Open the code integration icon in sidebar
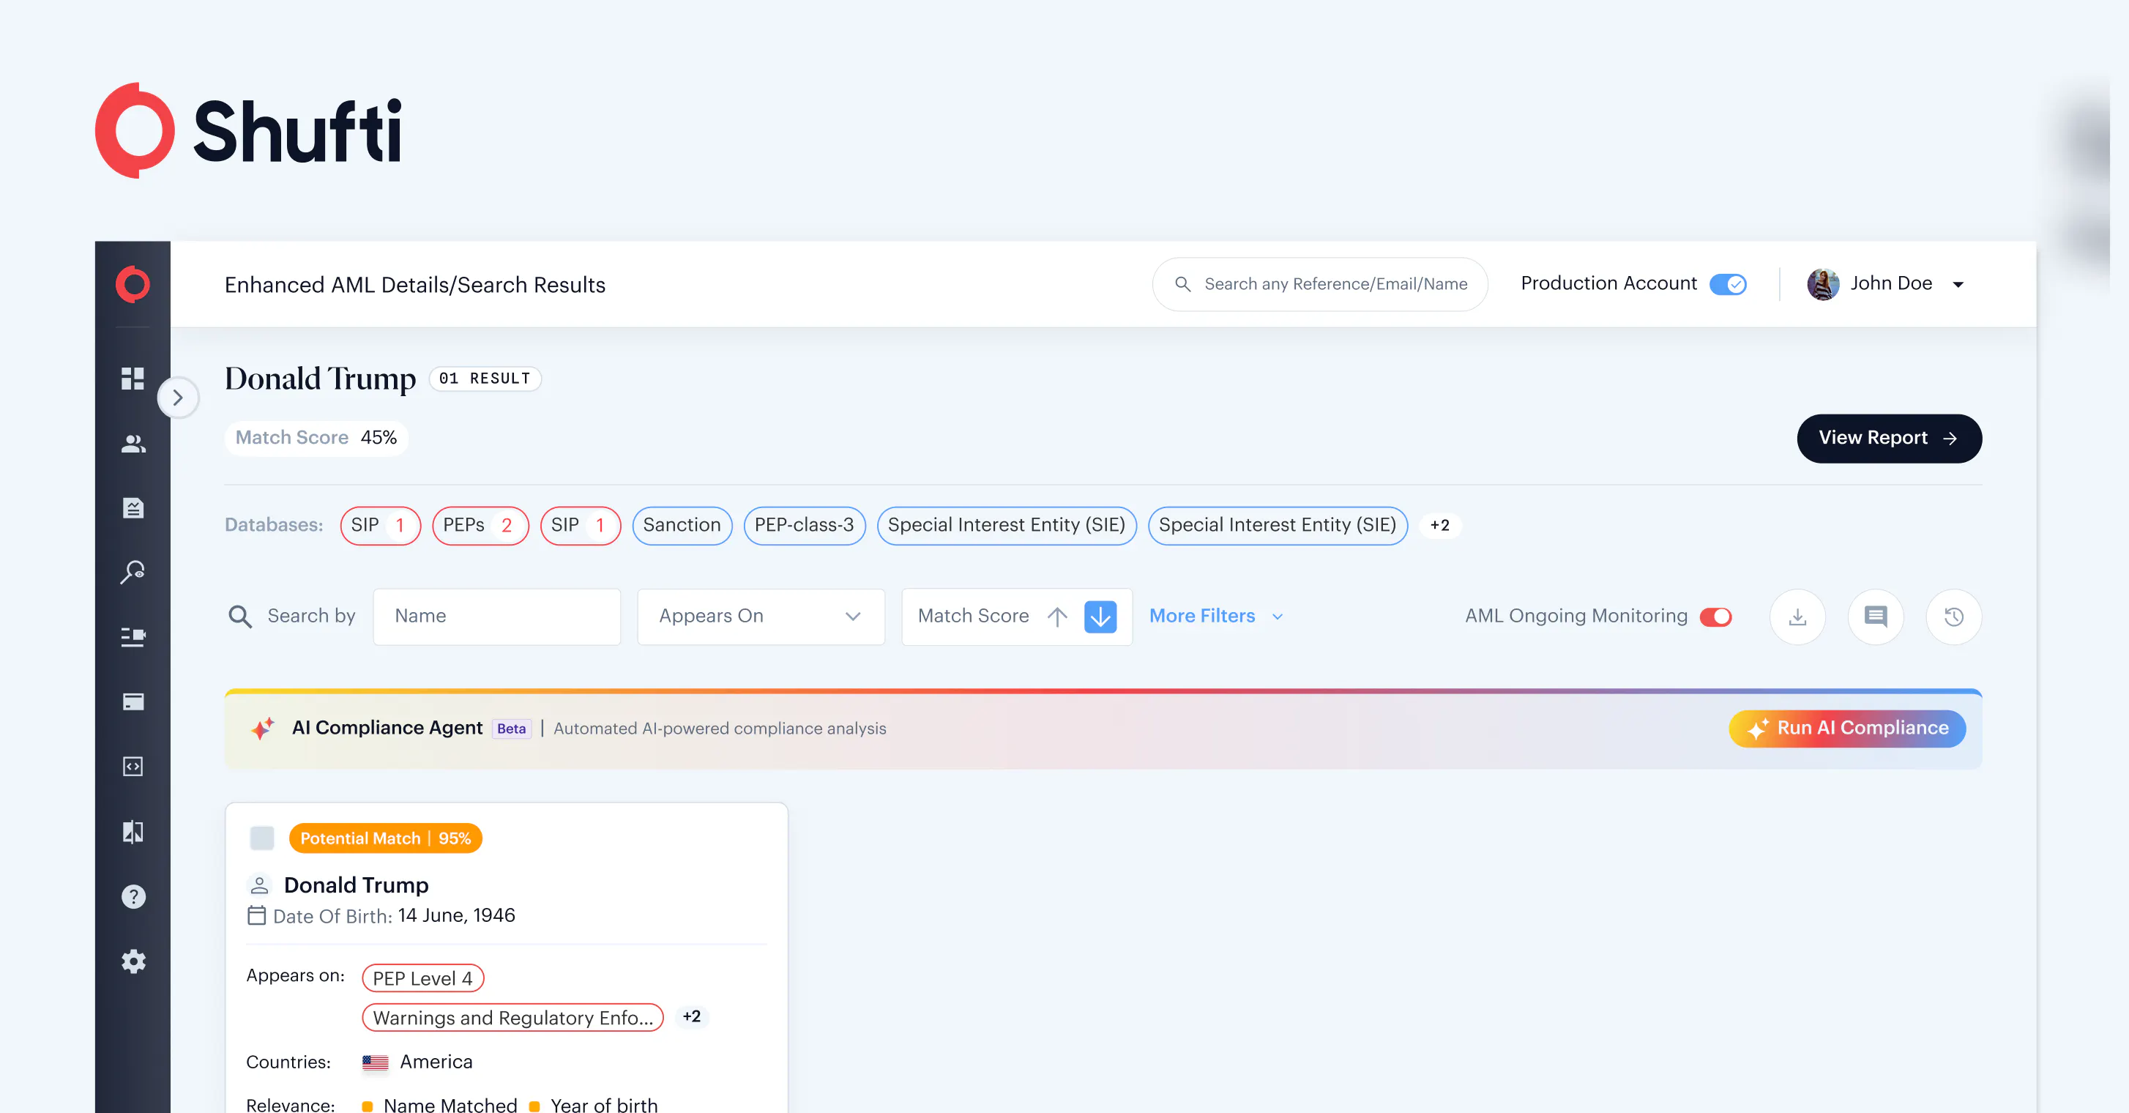2129x1113 pixels. click(x=133, y=767)
